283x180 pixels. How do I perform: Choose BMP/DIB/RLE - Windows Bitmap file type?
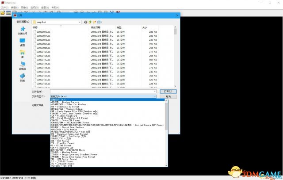(107, 109)
